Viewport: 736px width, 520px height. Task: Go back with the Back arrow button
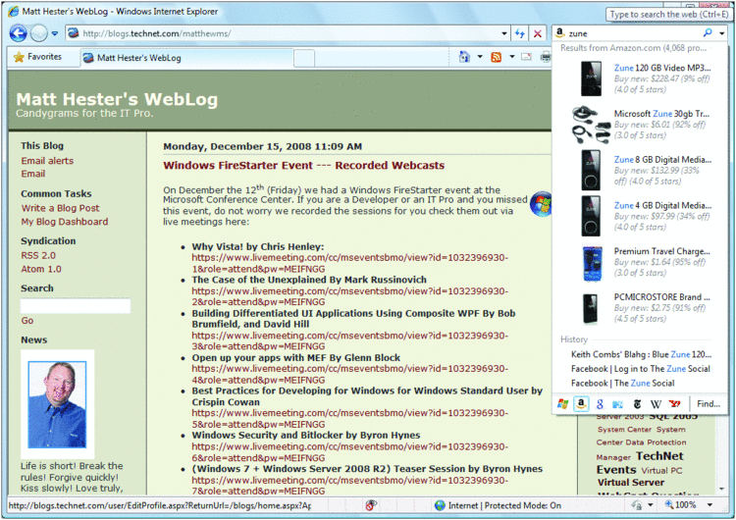19,33
